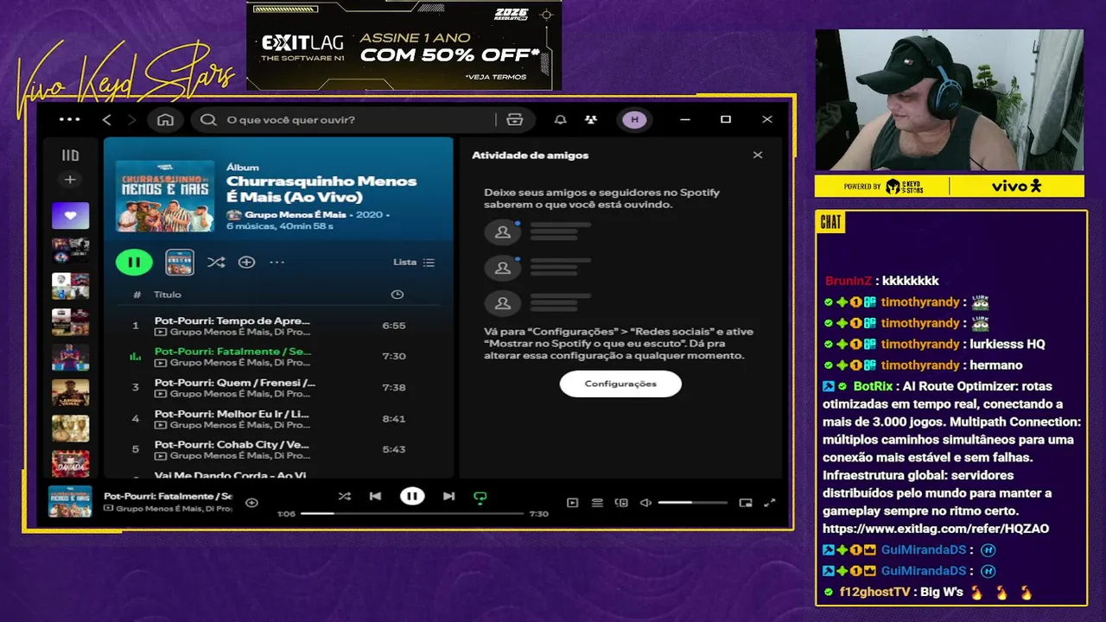Toggle the green repeat button
This screenshot has width=1106, height=622.
pos(480,497)
